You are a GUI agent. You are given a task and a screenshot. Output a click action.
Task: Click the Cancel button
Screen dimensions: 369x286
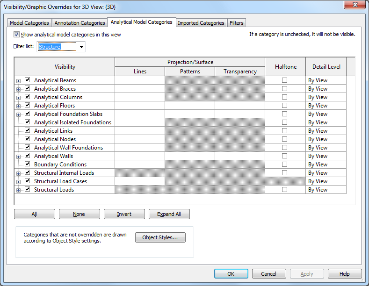tap(269, 274)
